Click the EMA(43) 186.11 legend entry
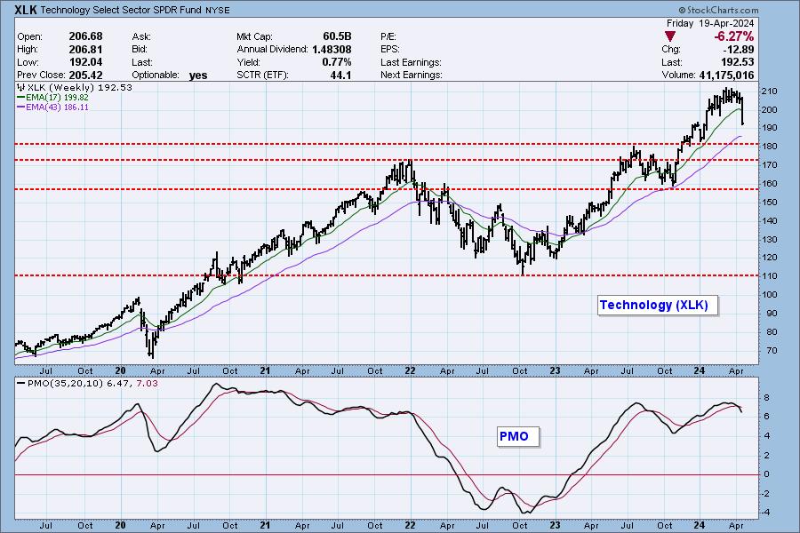Image resolution: width=800 pixels, height=533 pixels. pyautogui.click(x=52, y=107)
